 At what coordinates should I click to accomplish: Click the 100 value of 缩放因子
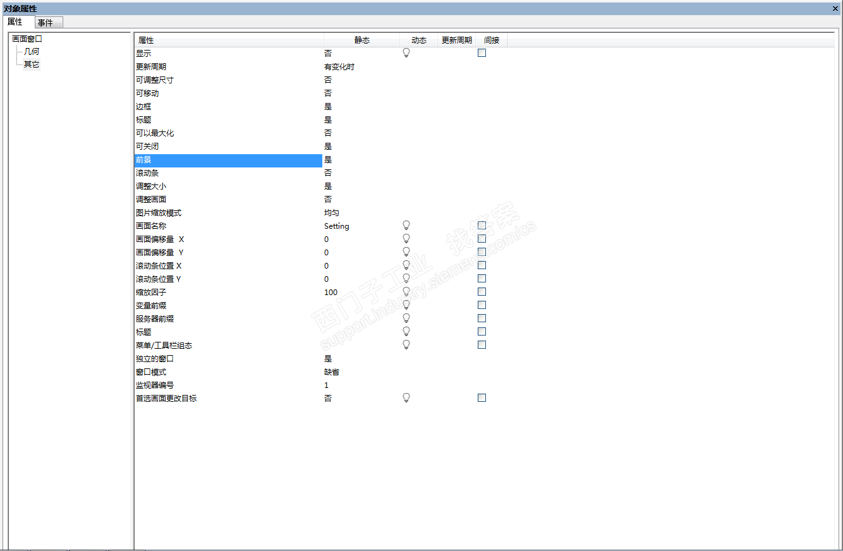[x=331, y=293]
